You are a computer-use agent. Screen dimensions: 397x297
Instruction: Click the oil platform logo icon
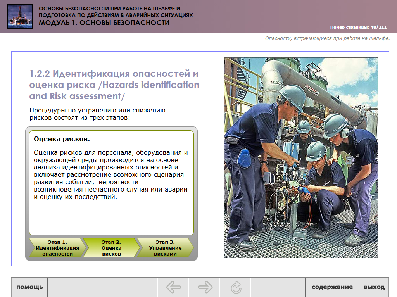(19, 16)
